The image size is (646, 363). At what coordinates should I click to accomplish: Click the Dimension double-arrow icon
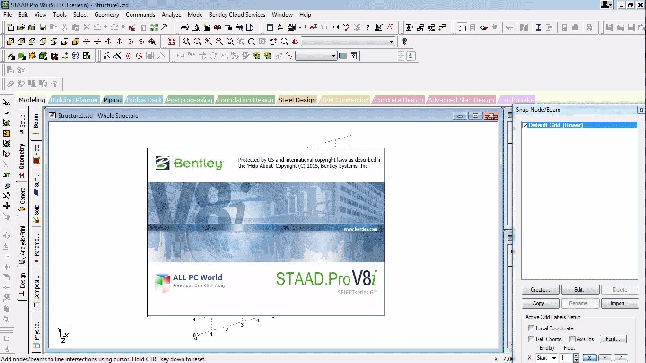click(x=335, y=27)
